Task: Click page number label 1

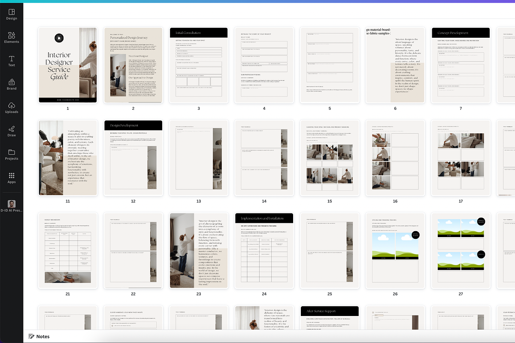Action: [x=68, y=108]
